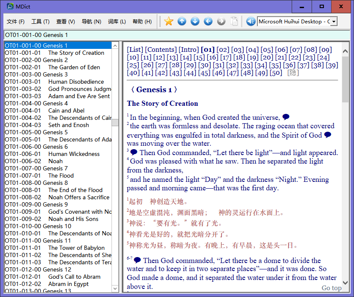Click the "Genesis 1" chapter title in article
The height and width of the screenshot is (297, 354).
coord(154,90)
